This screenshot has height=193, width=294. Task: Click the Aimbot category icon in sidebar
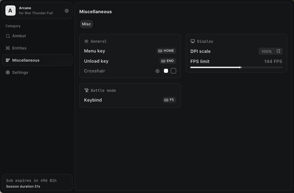8,36
